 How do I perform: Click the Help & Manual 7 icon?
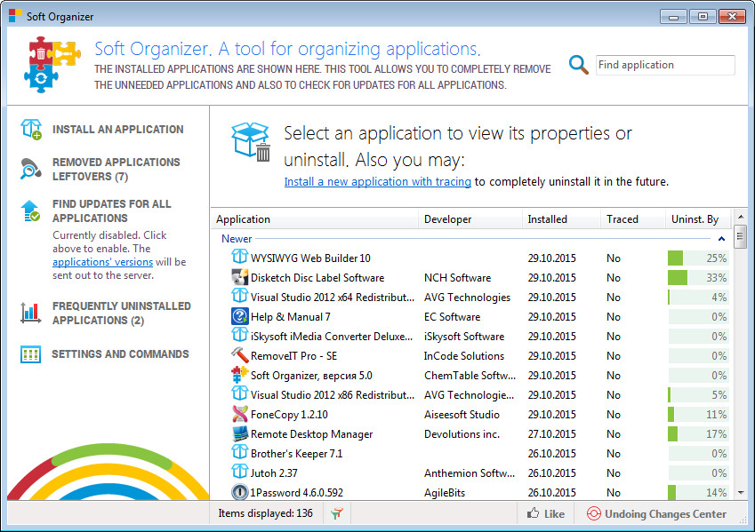click(x=239, y=316)
